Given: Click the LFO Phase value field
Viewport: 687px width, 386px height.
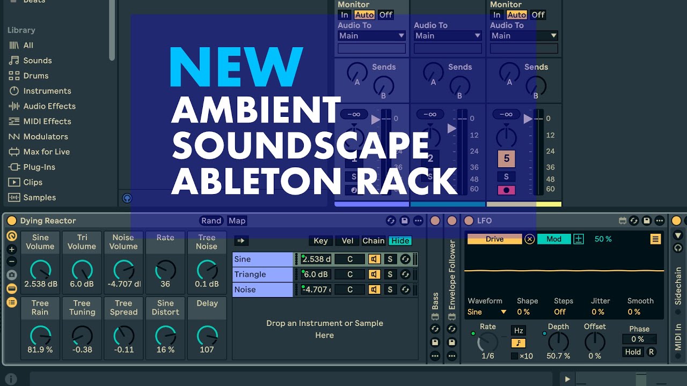Looking at the screenshot, I should (x=639, y=339).
